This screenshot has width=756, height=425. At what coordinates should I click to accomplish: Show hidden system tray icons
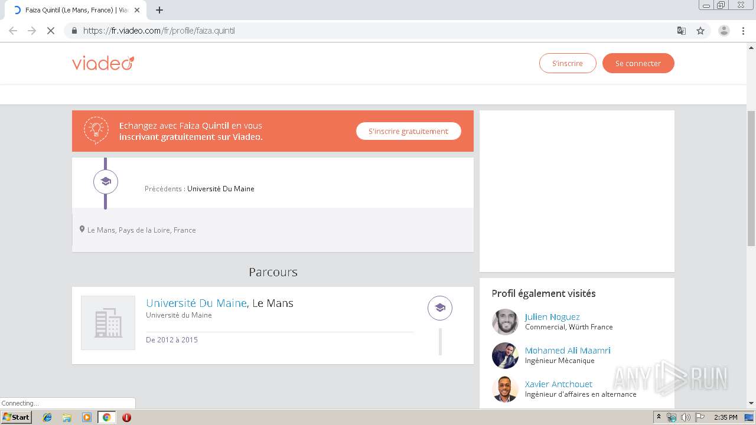pyautogui.click(x=659, y=417)
